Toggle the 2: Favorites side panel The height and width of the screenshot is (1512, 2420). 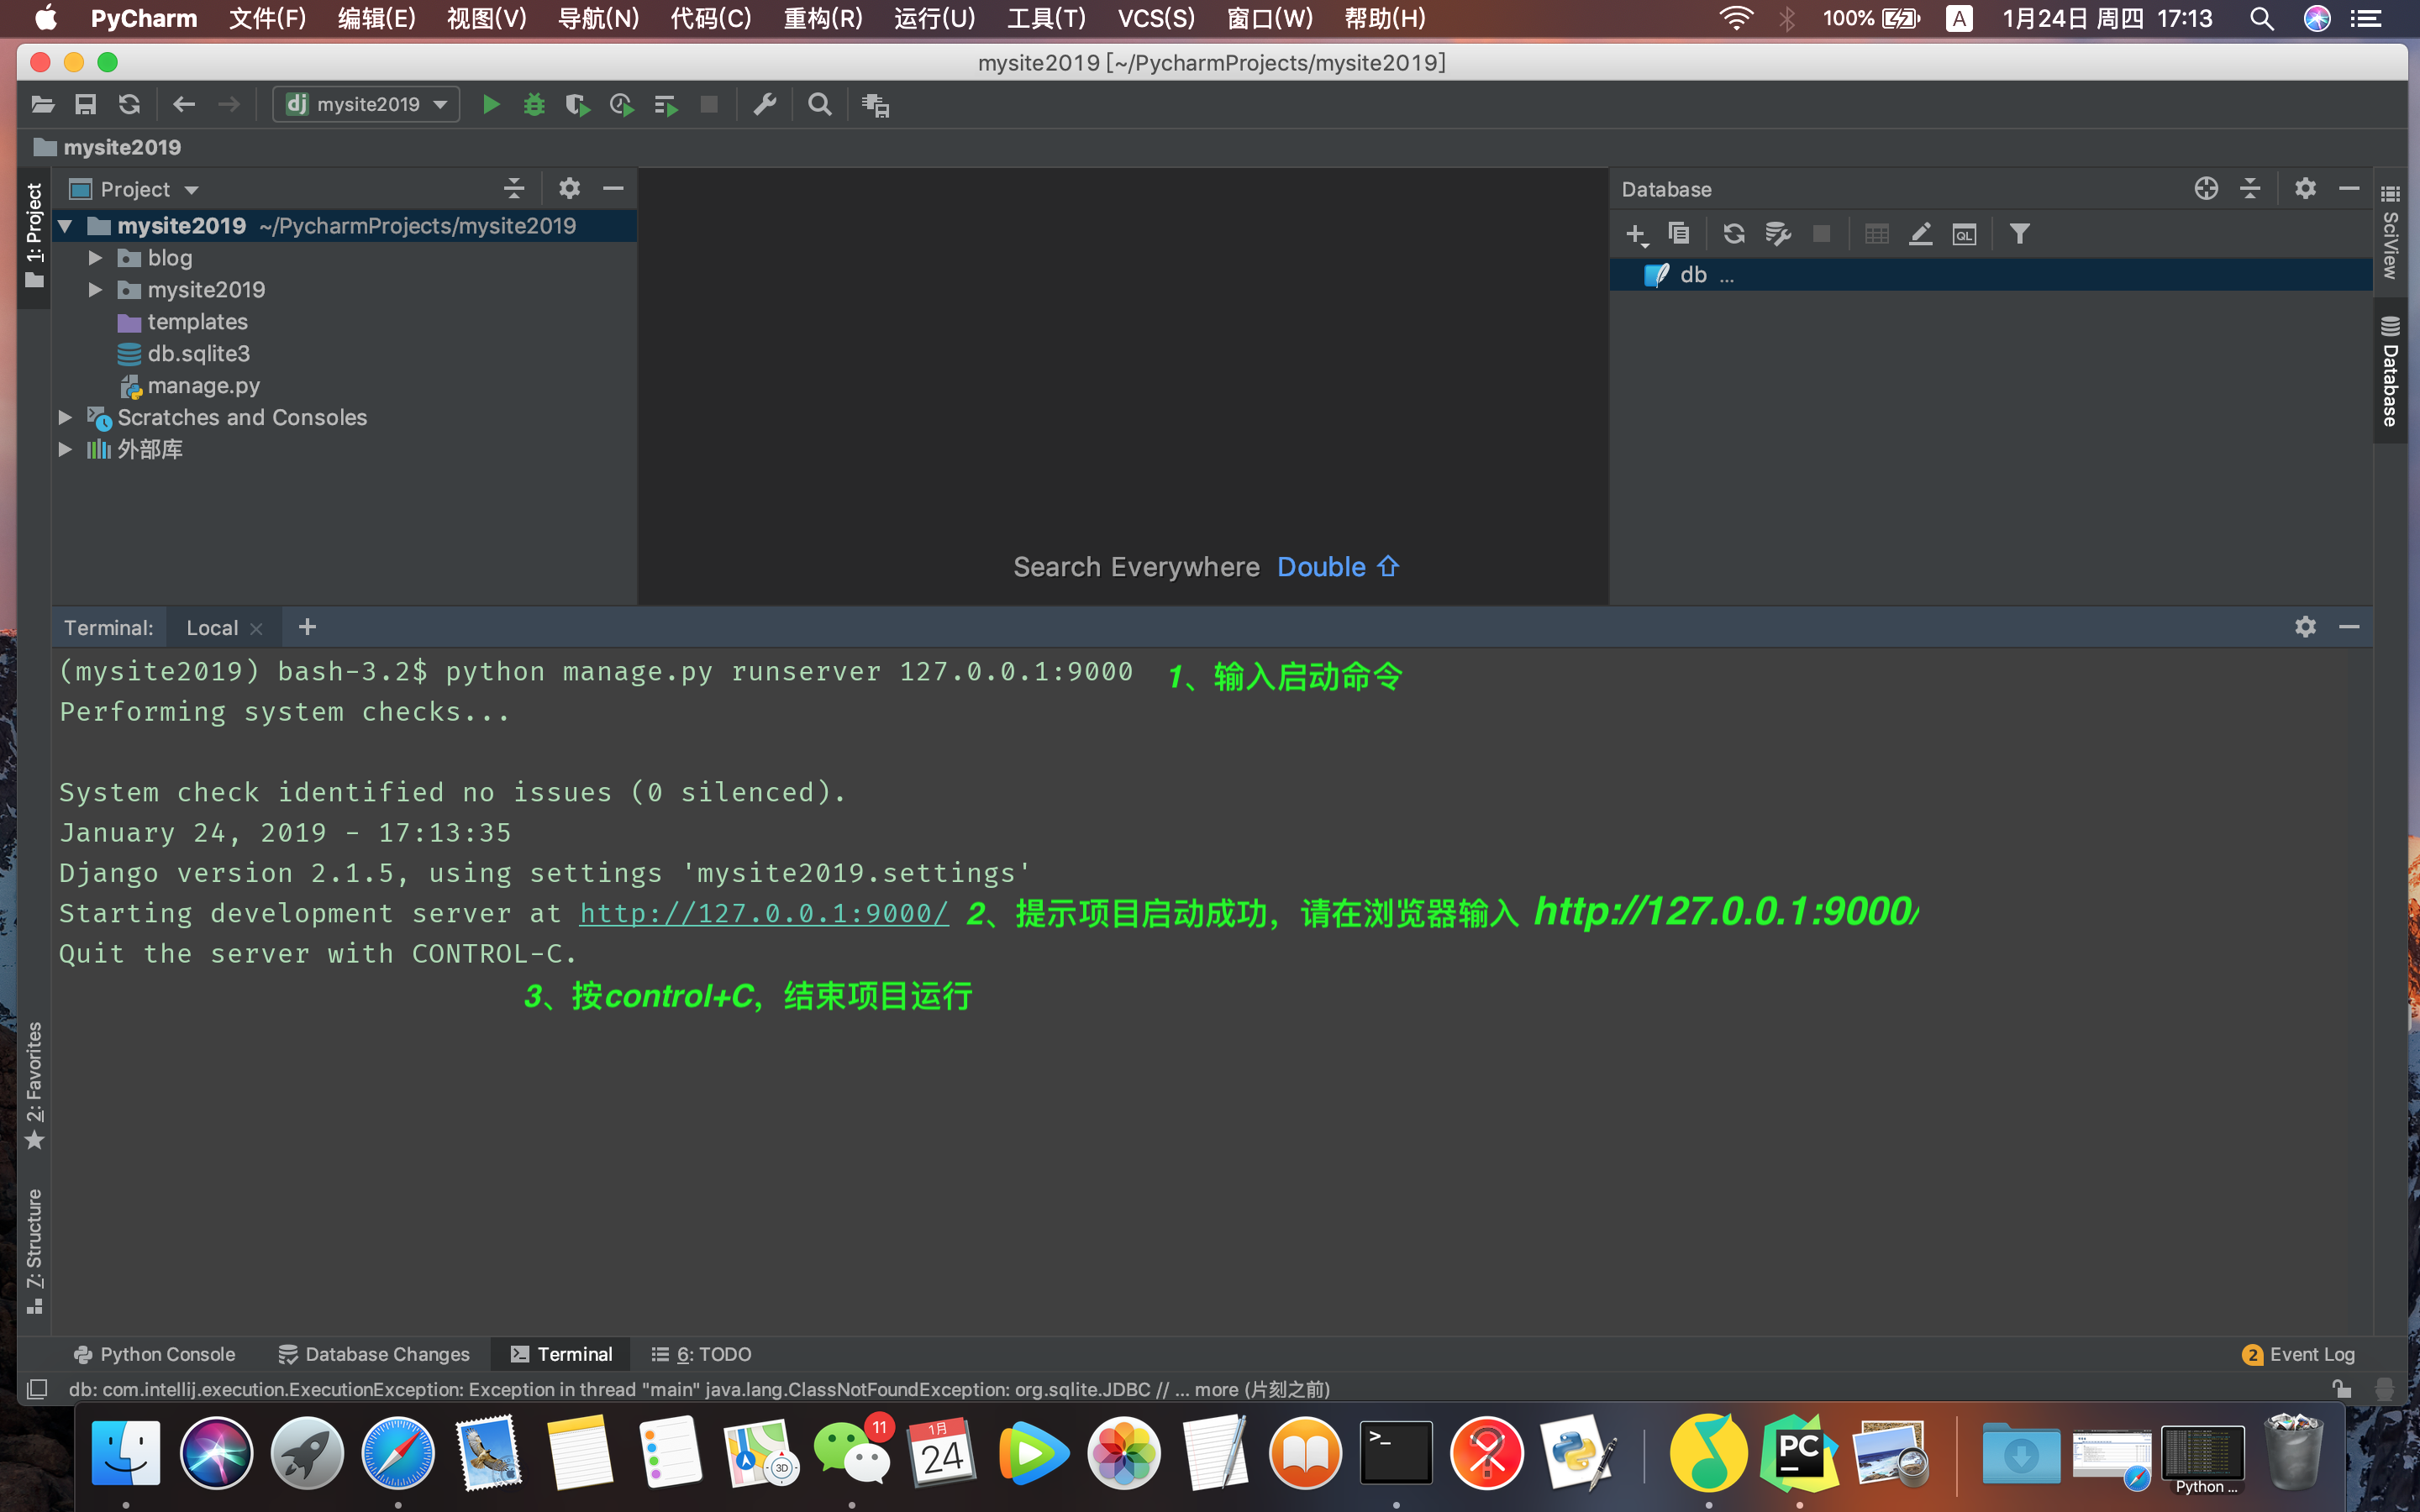point(34,1085)
